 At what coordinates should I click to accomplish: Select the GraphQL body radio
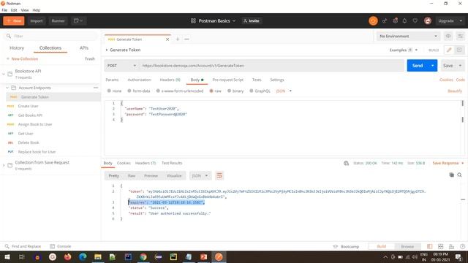[x=252, y=91]
